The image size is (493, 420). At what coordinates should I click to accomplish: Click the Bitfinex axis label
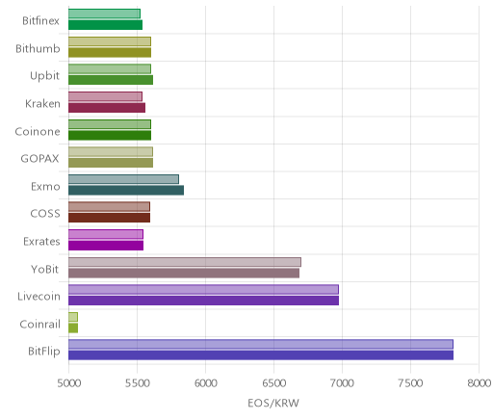pyautogui.click(x=40, y=20)
